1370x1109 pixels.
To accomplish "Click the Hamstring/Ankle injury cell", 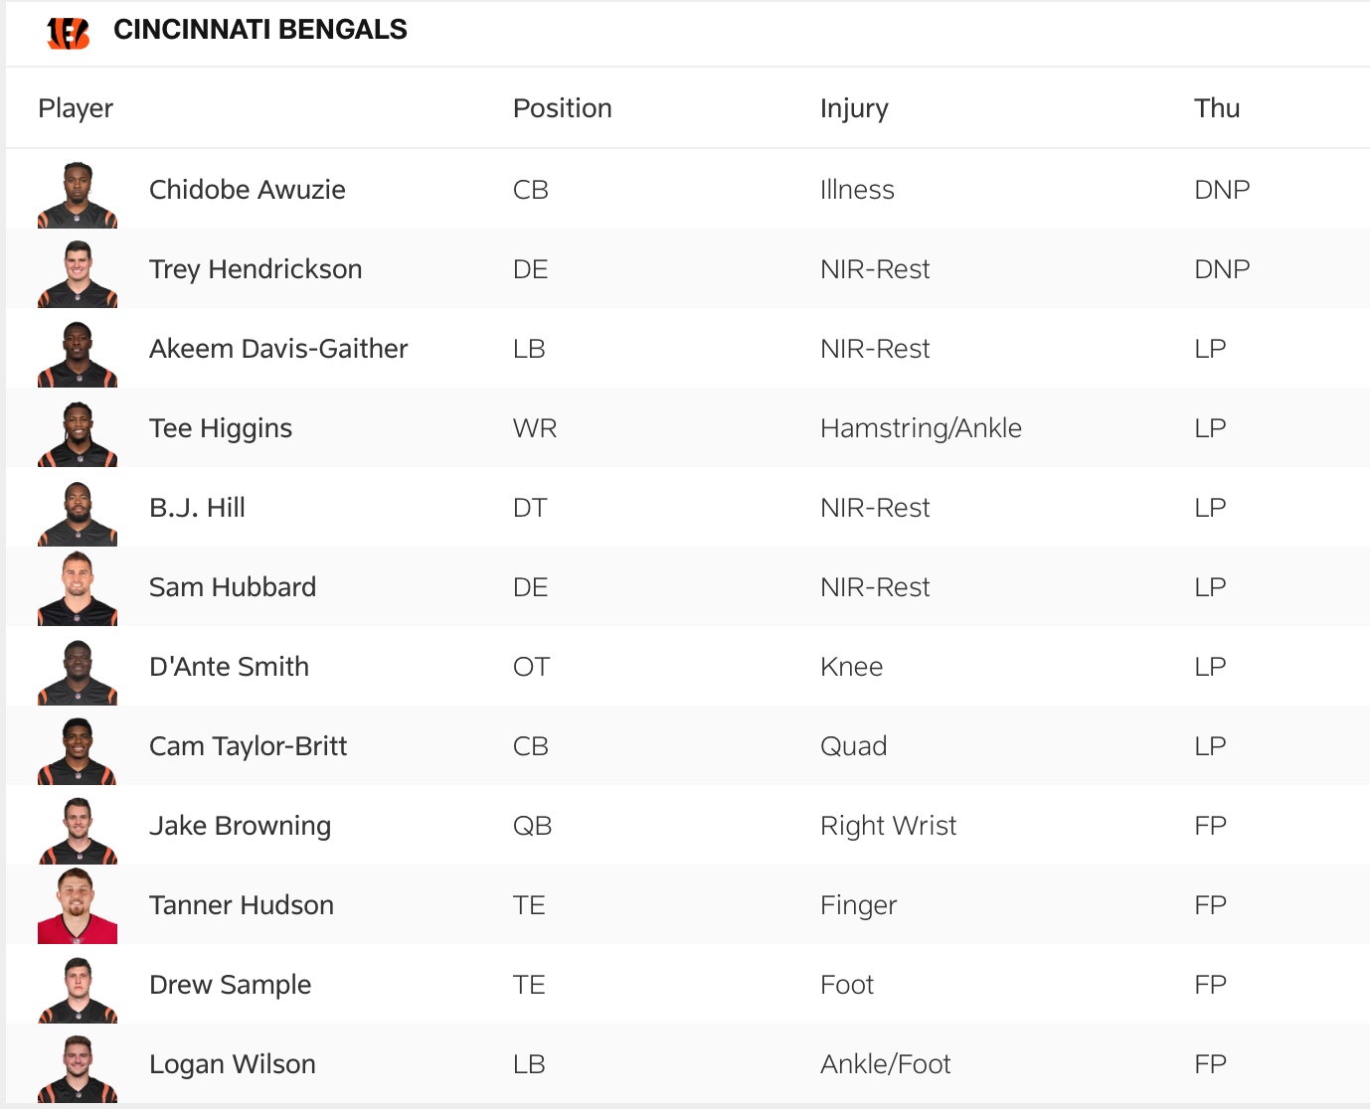I will [921, 428].
